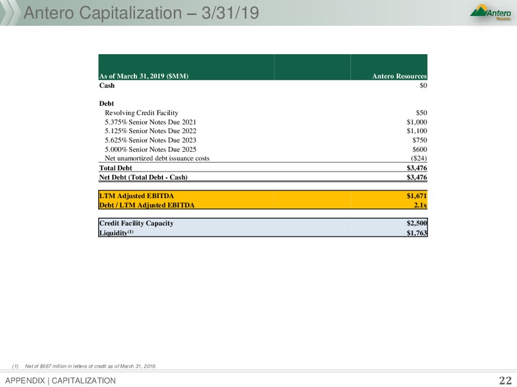The image size is (517, 387).
Task: Select "Net Debt (Total Debt - Cash)" label
Action: point(143,177)
